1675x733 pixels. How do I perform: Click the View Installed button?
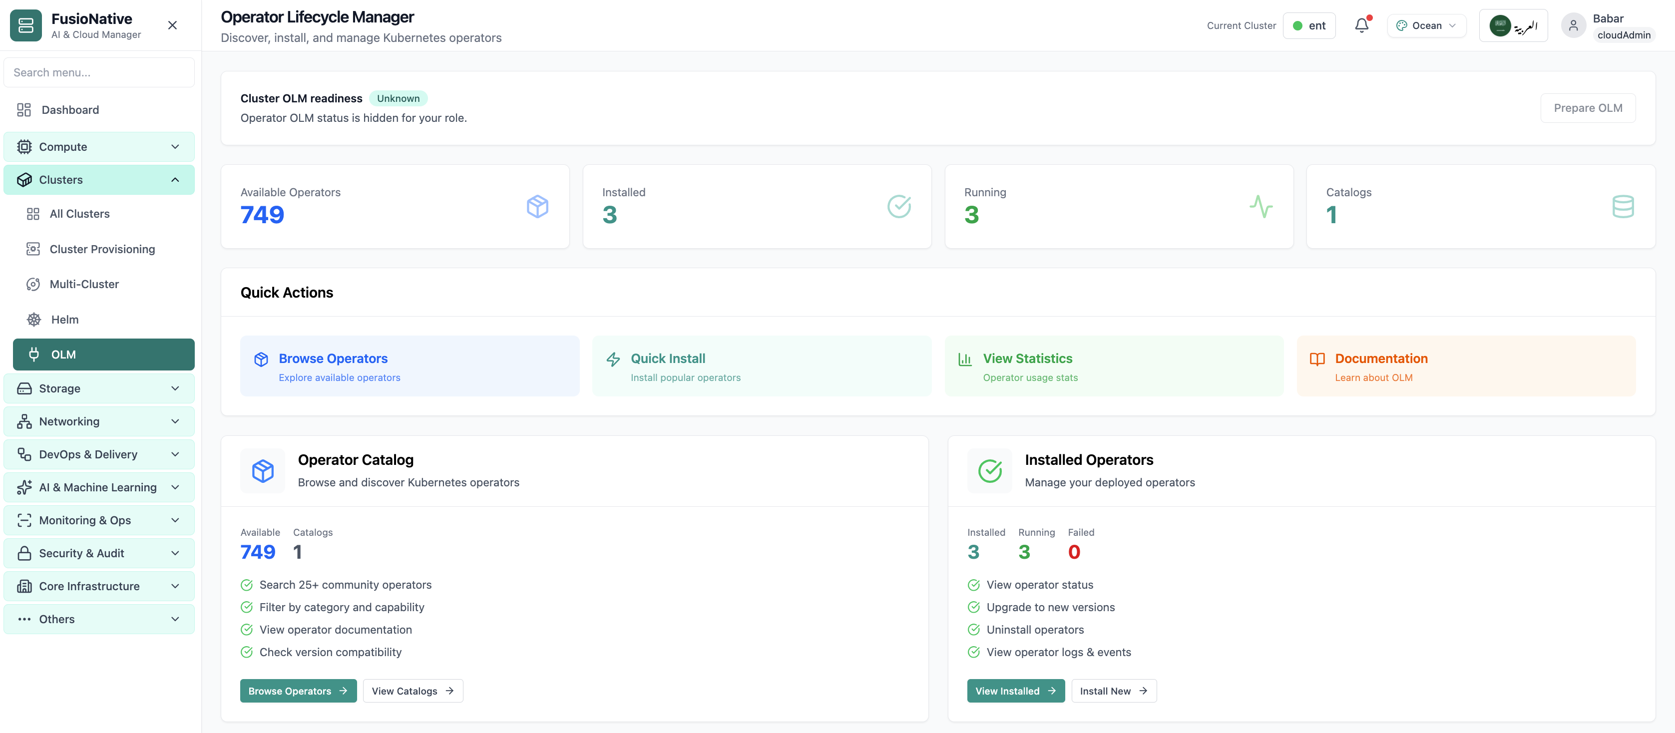coord(1016,691)
